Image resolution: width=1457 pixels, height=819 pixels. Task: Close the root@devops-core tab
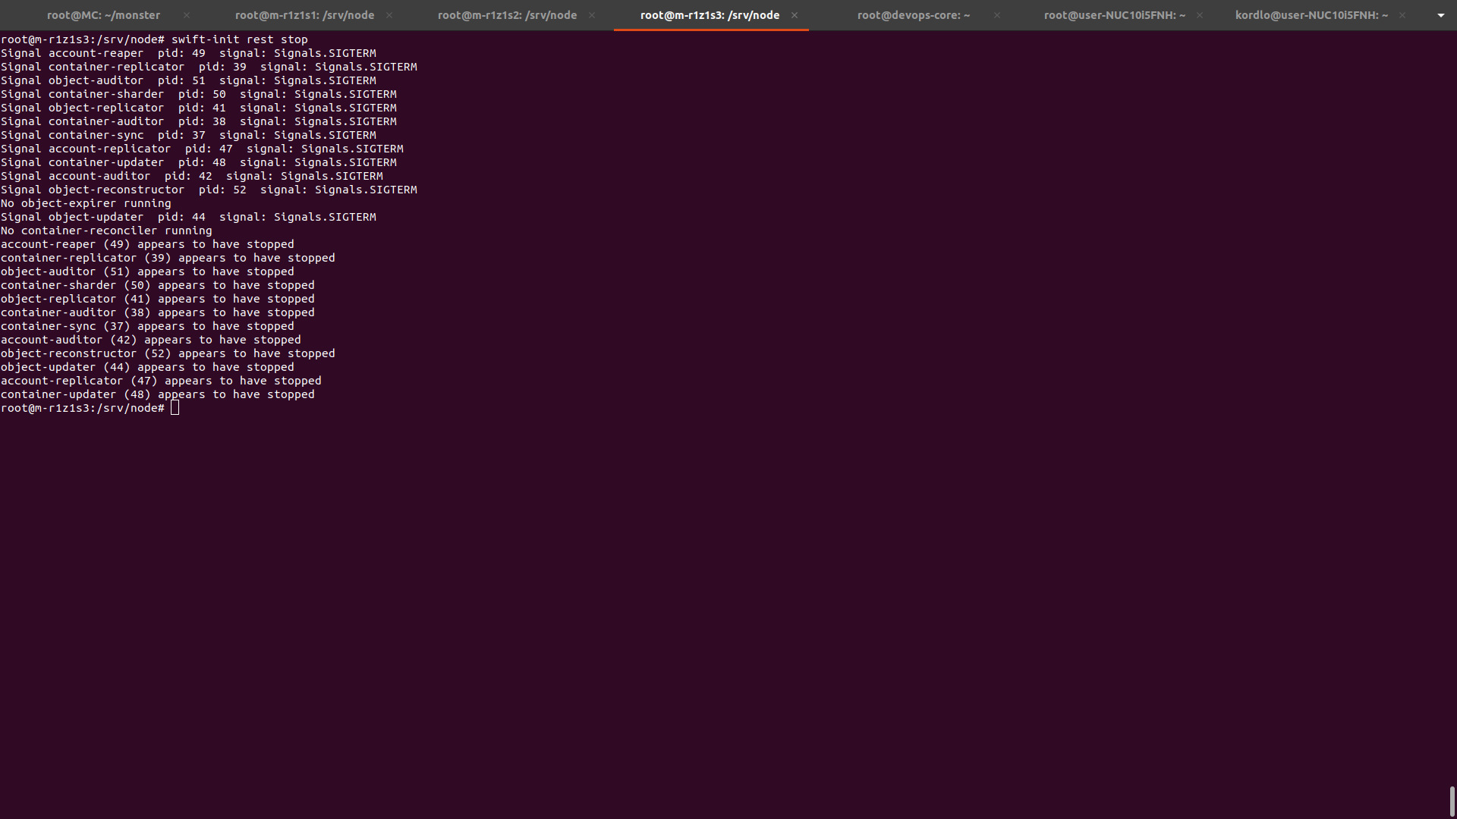click(x=997, y=15)
